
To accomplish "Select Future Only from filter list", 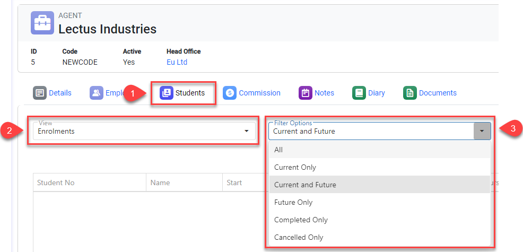I will (293, 202).
